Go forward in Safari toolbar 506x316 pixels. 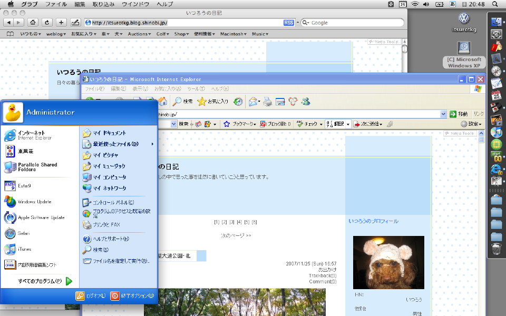point(19,23)
